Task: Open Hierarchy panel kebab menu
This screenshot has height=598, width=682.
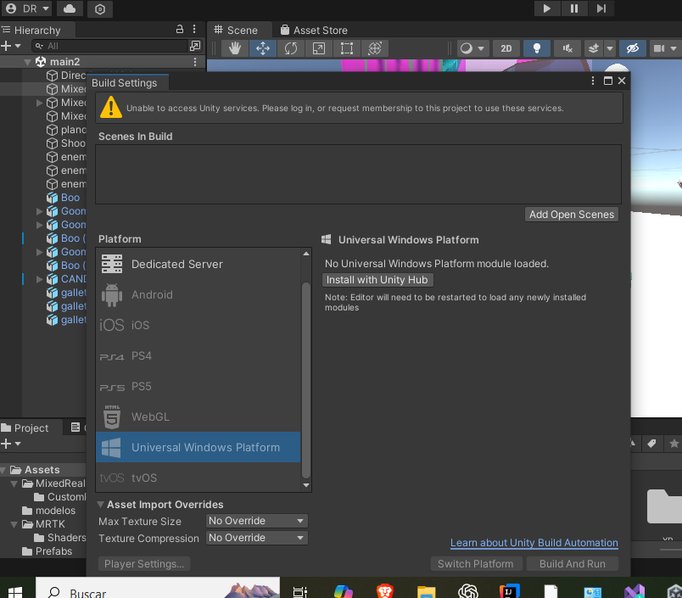Action: click(194, 29)
